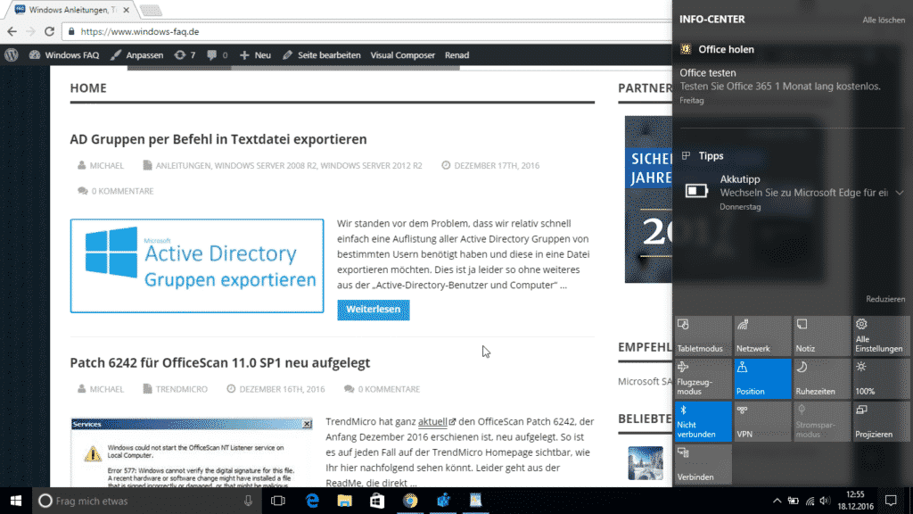913x514 pixels.
Task: Show hidden tray icons arrow
Action: (777, 501)
